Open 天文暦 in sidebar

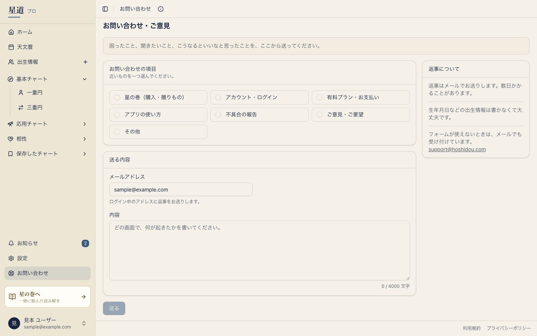point(47,47)
